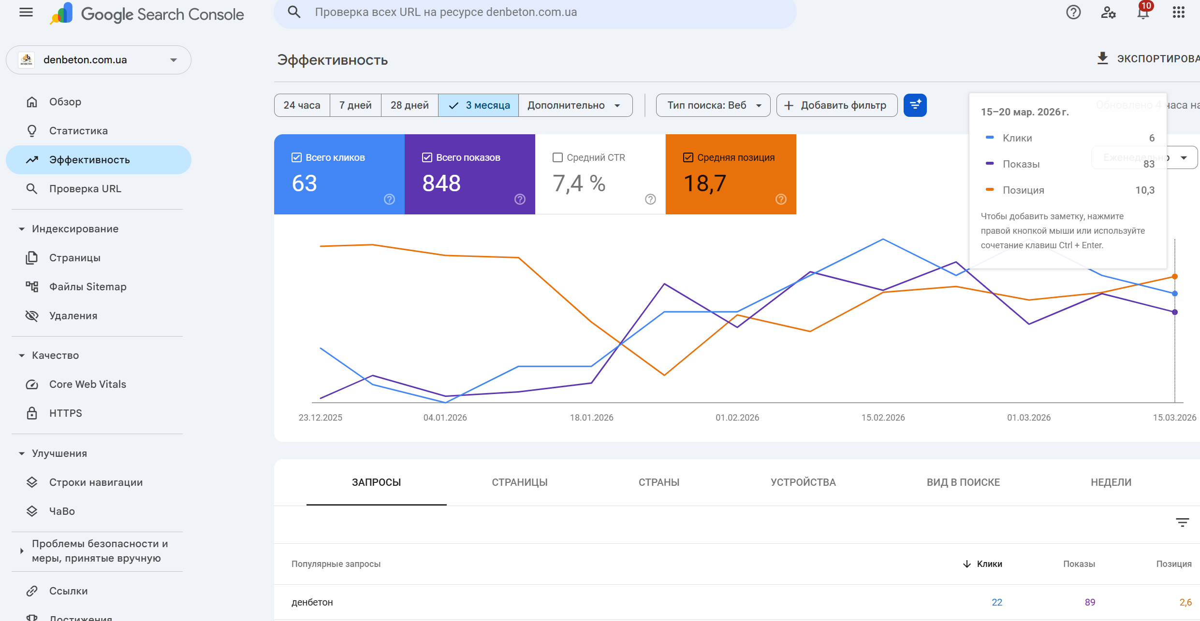Screen dimensions: 1200x621
Task: Select the 28 дней date range
Action: point(410,105)
